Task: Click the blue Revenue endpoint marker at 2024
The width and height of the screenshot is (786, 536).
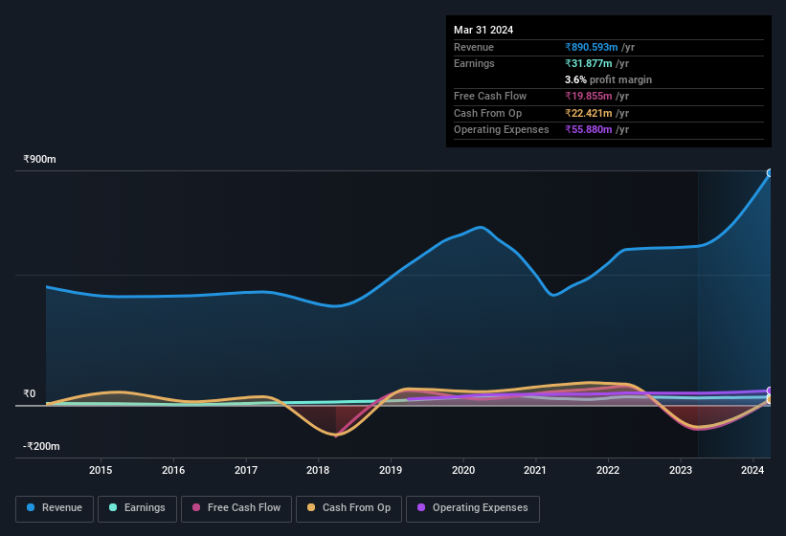Action: [x=770, y=173]
